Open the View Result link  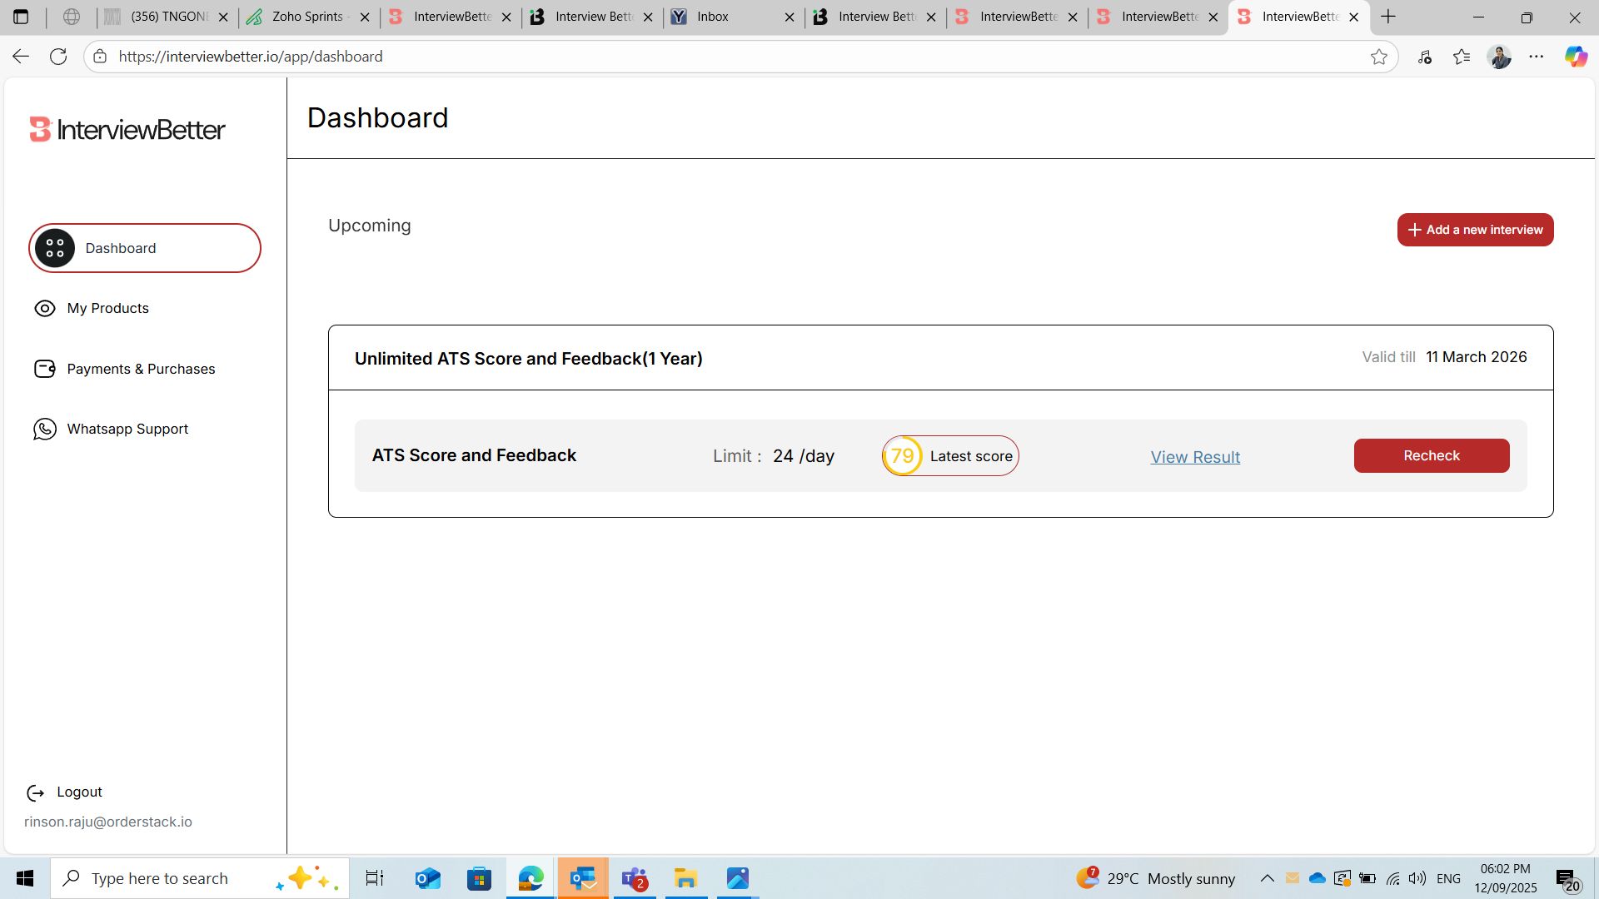point(1194,456)
